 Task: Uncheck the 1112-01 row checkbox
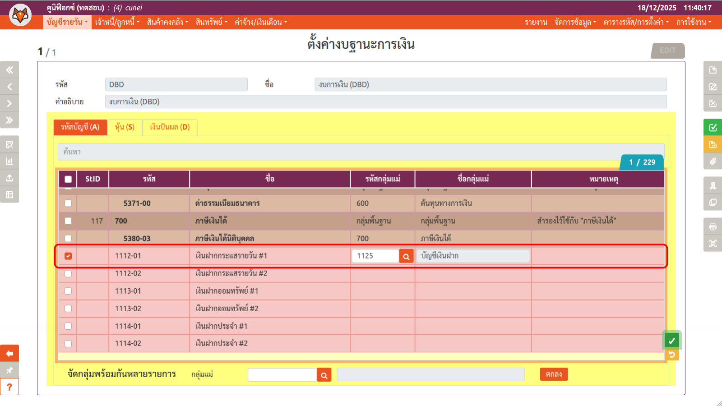click(x=68, y=256)
